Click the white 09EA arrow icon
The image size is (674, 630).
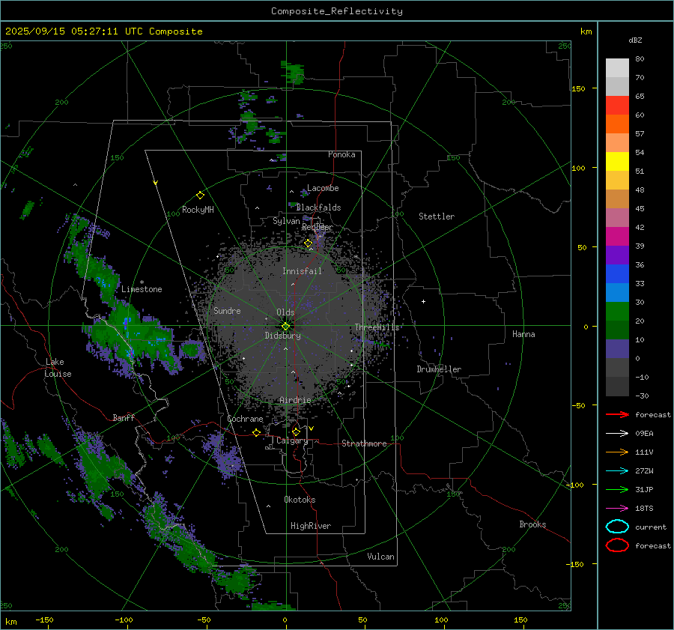click(617, 434)
